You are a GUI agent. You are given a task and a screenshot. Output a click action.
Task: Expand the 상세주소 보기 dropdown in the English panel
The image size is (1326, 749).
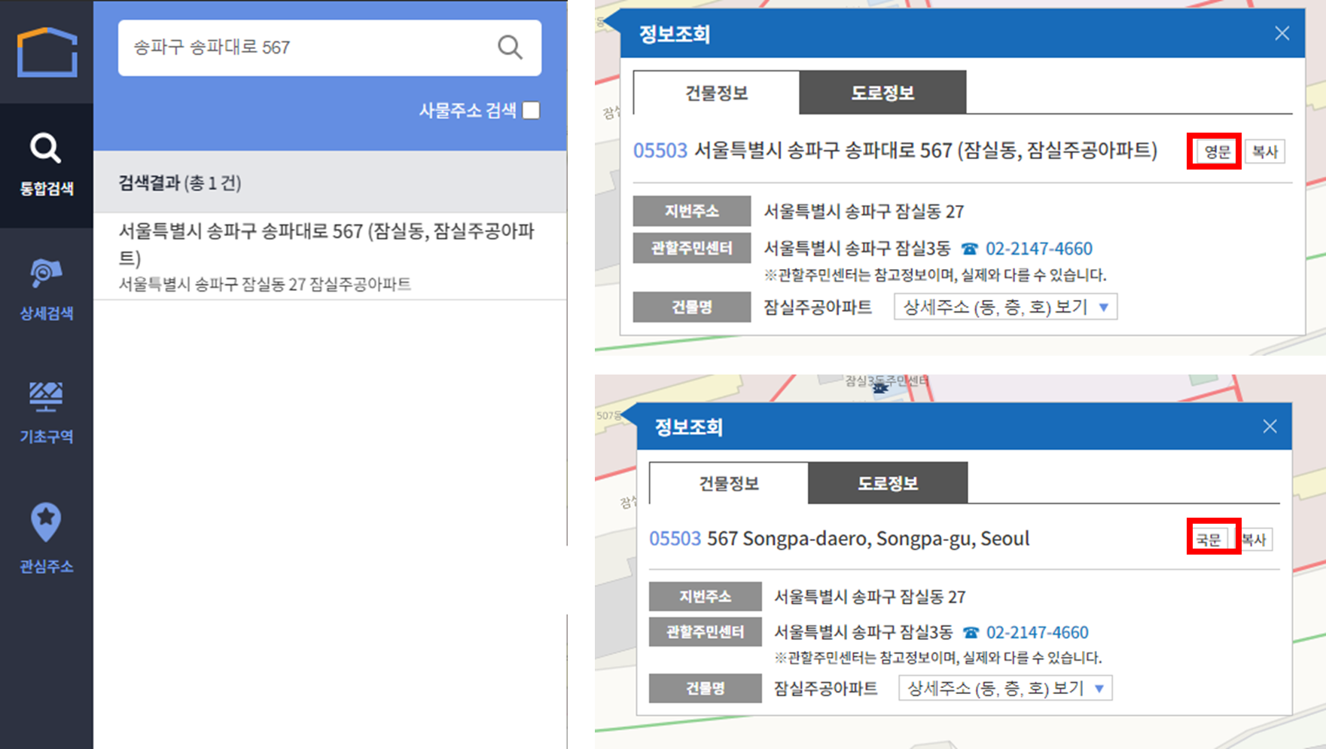(x=1005, y=687)
